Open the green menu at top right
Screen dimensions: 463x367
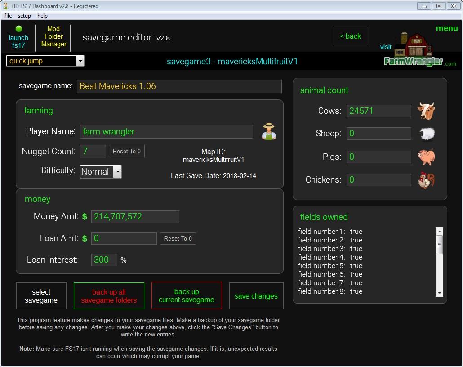pyautogui.click(x=446, y=28)
